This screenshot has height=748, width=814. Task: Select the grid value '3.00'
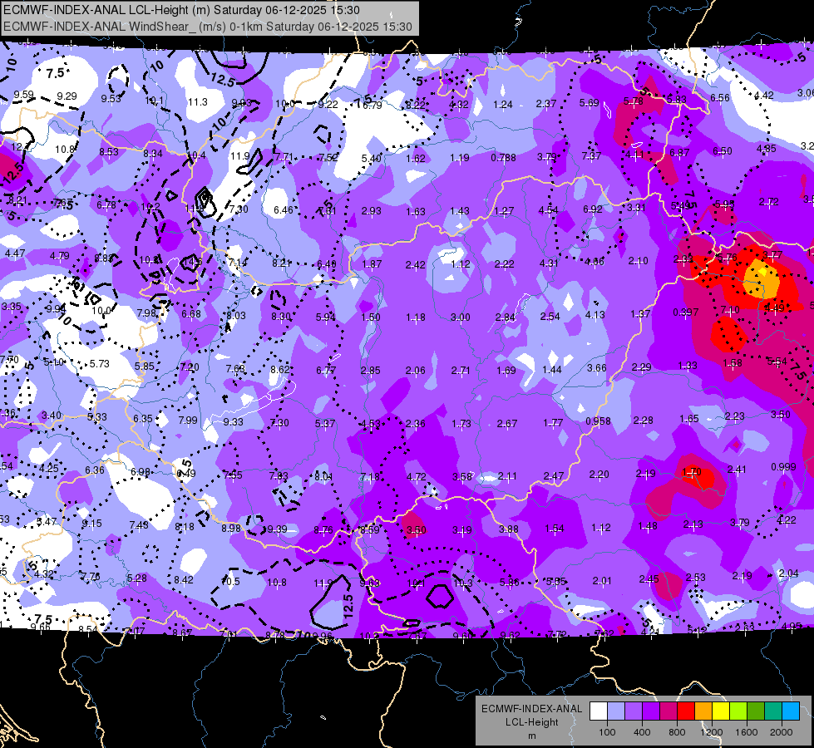pyautogui.click(x=460, y=317)
